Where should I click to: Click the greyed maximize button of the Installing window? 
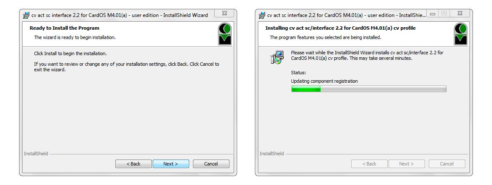(444, 13)
